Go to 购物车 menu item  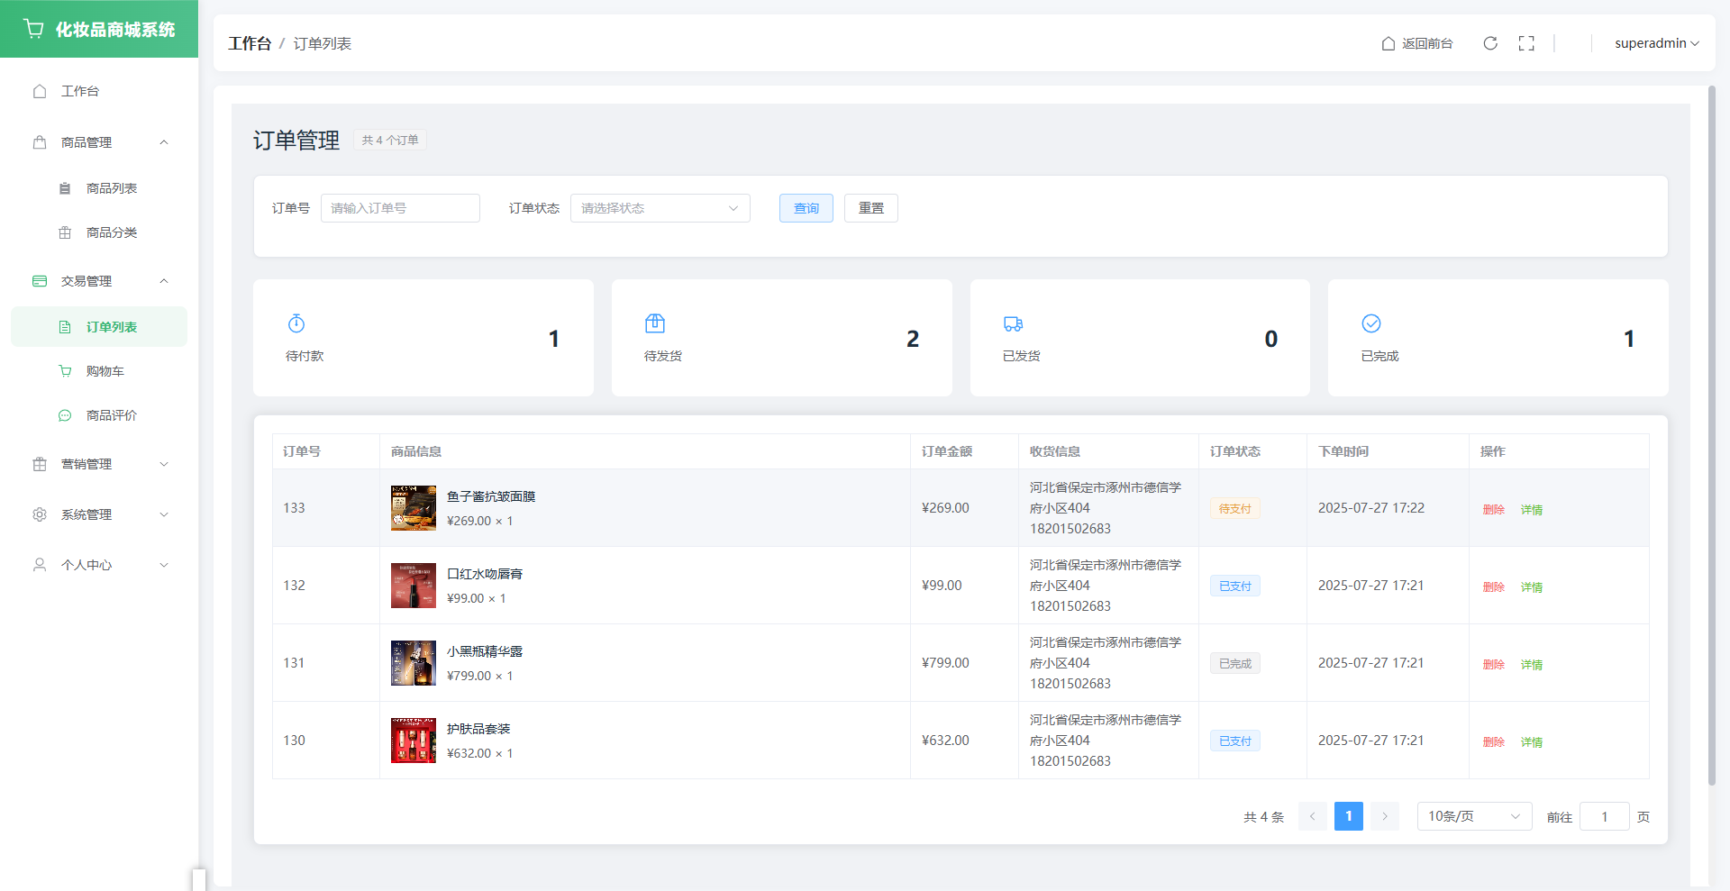pos(105,371)
